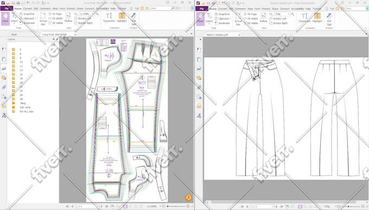Open File menu in Long Prat window

(x=7, y=9)
